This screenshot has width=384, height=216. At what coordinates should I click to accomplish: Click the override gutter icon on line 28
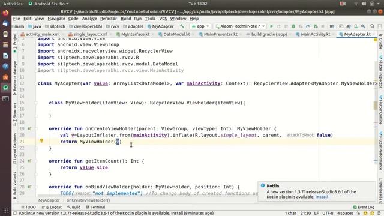tap(29, 187)
